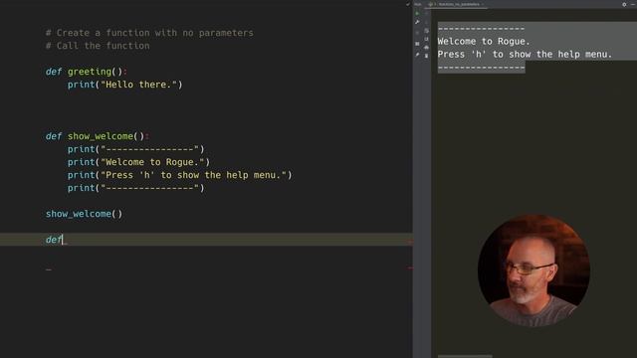This screenshot has height=358, width=637.
Task: Click 'def show_welcome():' definition line
Action: coord(98,136)
